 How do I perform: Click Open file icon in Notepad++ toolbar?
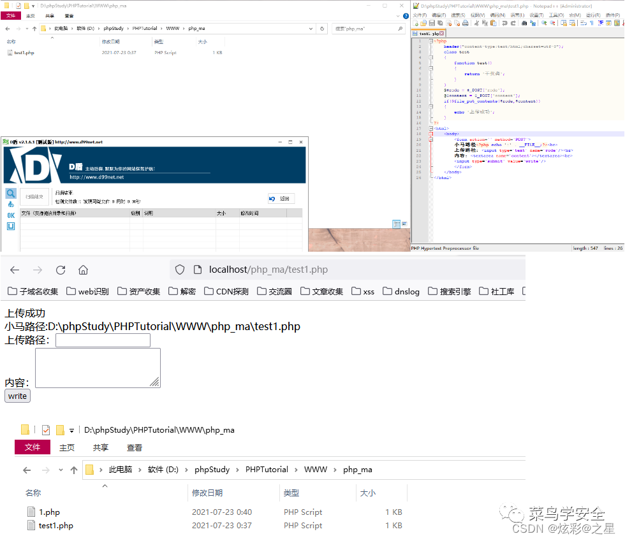pos(423,23)
